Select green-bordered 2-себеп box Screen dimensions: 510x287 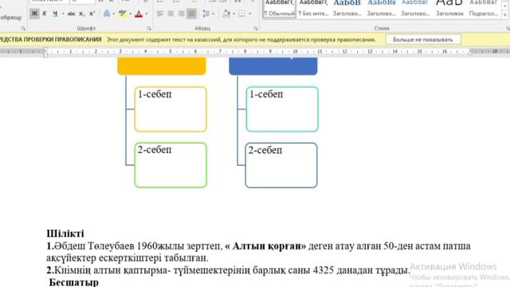tap(171, 165)
